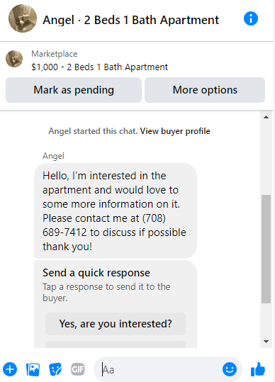The width and height of the screenshot is (275, 382).
Task: Mark the apartment listing as pending
Action: coord(74,90)
